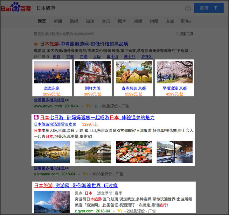Open the Nara deer thumbnail
Viewport: 229px width, 215px height.
pyautogui.click(x=134, y=72)
